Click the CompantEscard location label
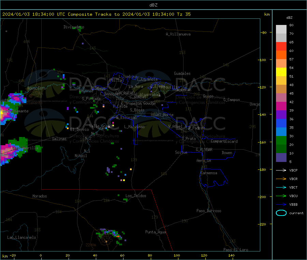Screen dimensions: 307x260 point(224,141)
